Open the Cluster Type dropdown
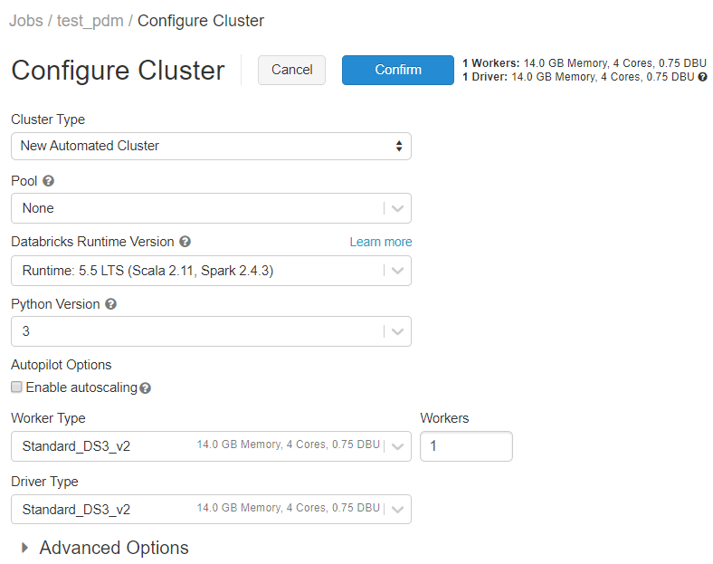 pyautogui.click(x=211, y=146)
